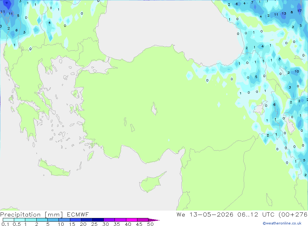Click the 0.5–1 mm legend swatch
This screenshot has width=308, height=226.
click(20, 220)
